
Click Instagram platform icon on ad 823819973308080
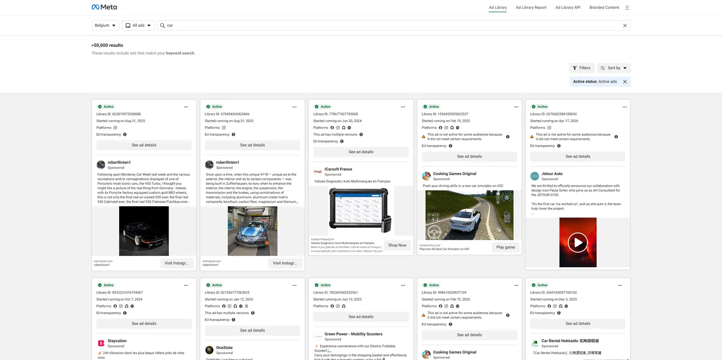(116, 127)
